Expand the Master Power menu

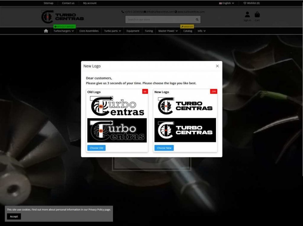pyautogui.click(x=168, y=31)
